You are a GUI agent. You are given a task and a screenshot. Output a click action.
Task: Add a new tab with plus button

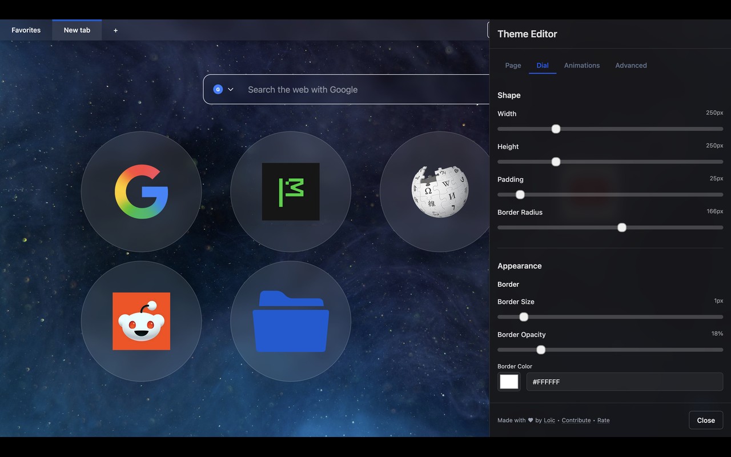pyautogui.click(x=115, y=30)
